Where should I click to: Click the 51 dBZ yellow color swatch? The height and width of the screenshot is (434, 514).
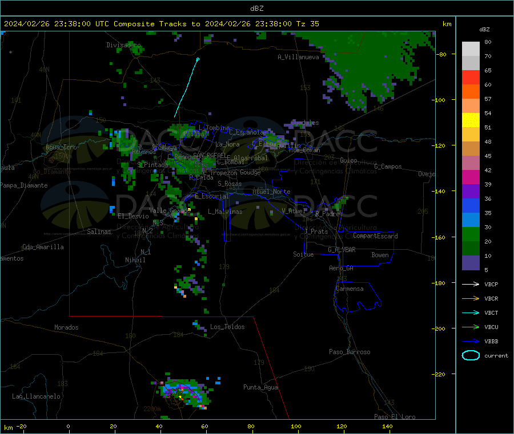(x=471, y=120)
